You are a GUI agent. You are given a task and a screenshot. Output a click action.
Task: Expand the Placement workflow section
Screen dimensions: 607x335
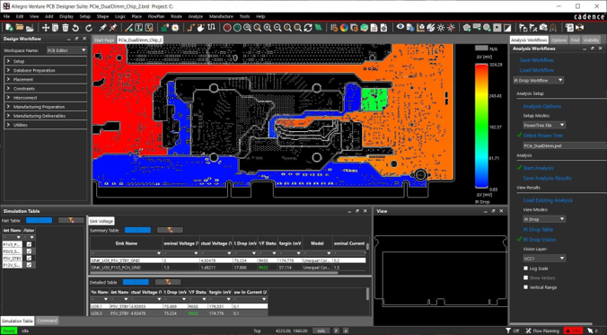[x=45, y=79]
